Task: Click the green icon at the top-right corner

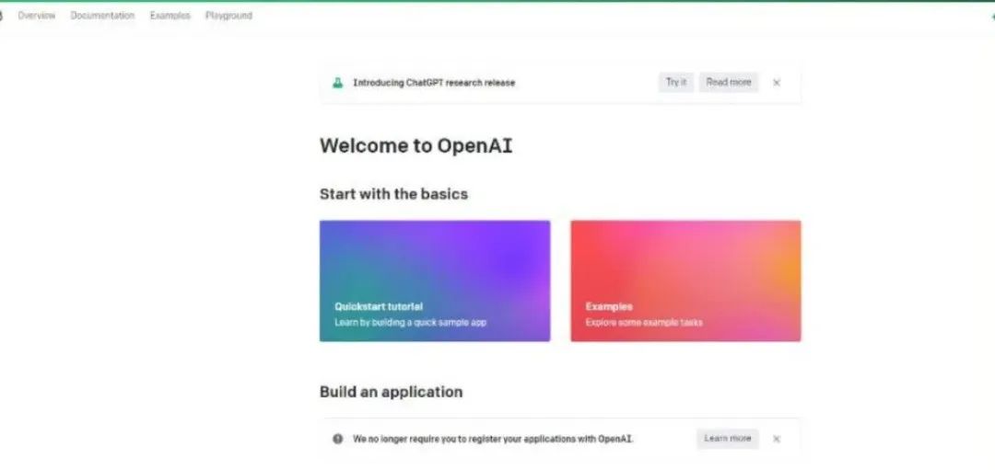Action: pos(992,16)
